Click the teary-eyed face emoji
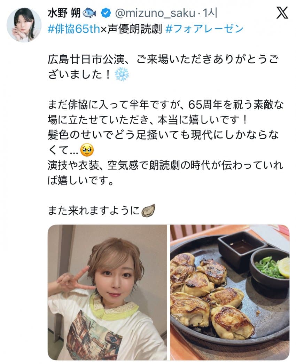This screenshot has height=364, width=296. point(87,150)
